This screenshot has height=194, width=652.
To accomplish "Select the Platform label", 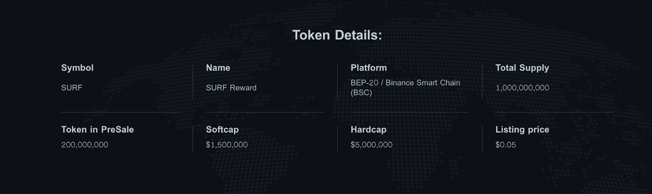I will [x=369, y=68].
